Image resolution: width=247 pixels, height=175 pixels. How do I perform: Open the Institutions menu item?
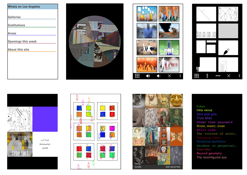[17, 25]
